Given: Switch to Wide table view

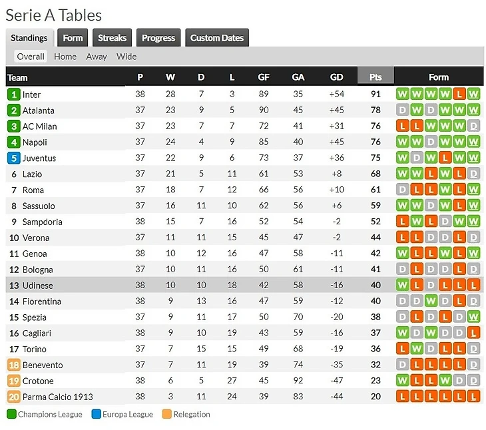Looking at the screenshot, I should coord(126,57).
